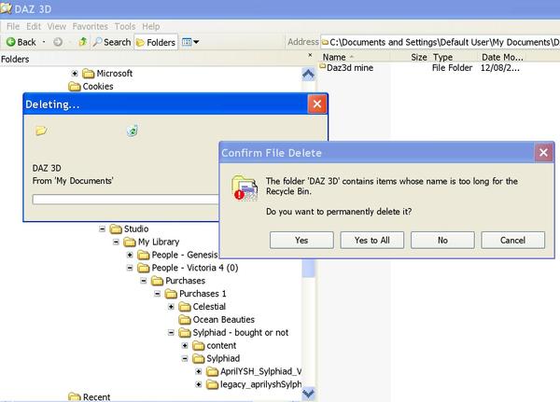Expand the Microsoft folder node

(x=75, y=74)
